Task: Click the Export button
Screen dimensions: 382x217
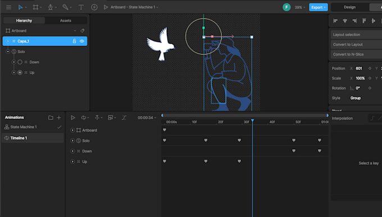Action: (319, 7)
